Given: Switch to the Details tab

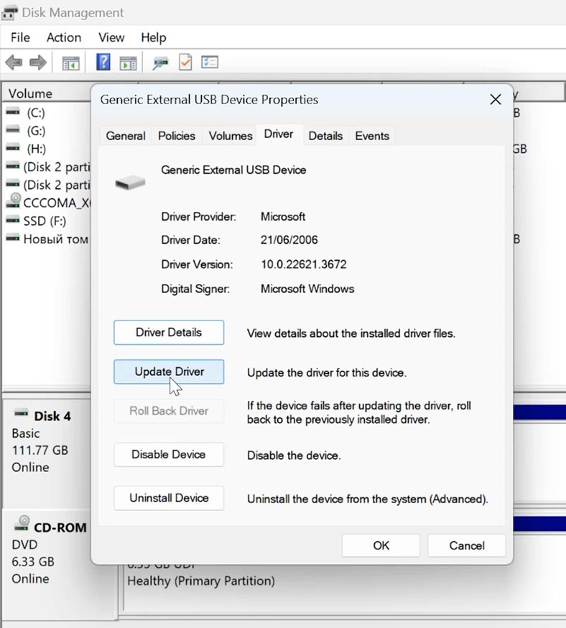Looking at the screenshot, I should click(325, 136).
